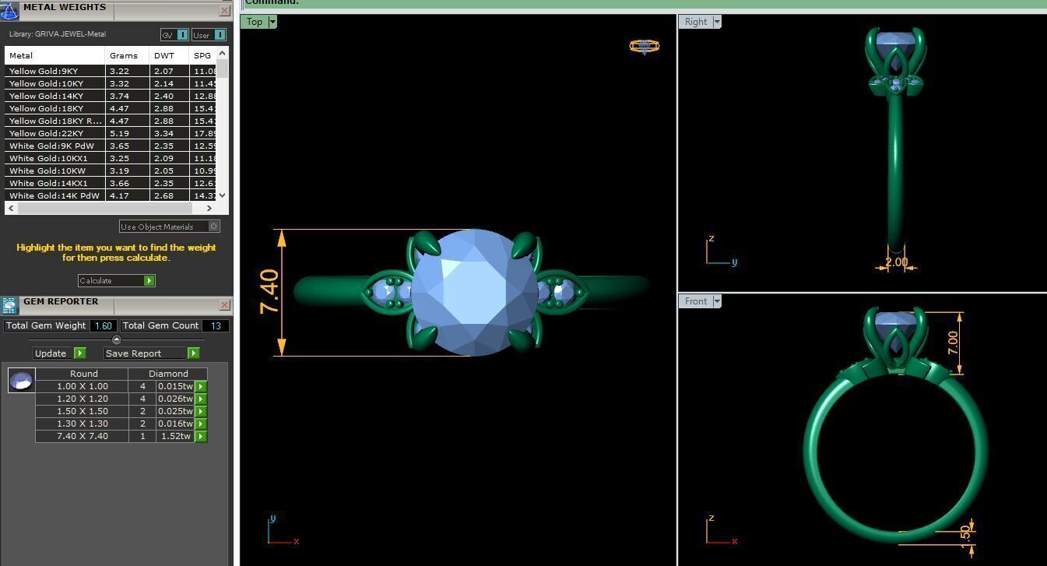The image size is (1047, 566).
Task: Click the round gem thumbnail in Gem Reporter
Action: point(22,381)
